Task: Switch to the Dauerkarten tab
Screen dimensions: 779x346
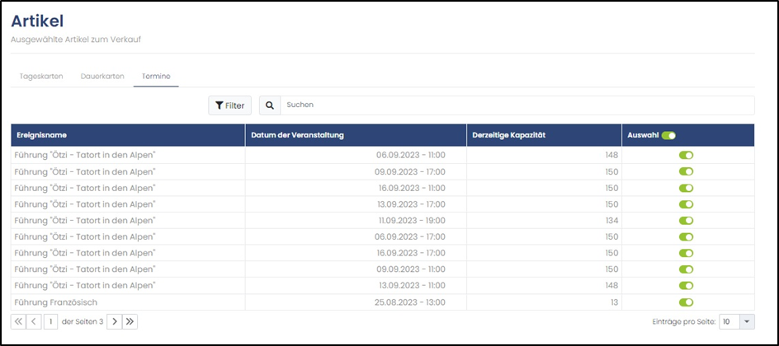Action: click(102, 77)
